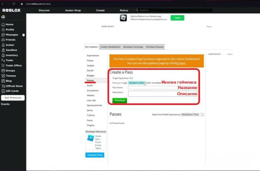This screenshot has height=171, width=260.
Task: Click the Official Store cart icon
Action: click(3, 86)
